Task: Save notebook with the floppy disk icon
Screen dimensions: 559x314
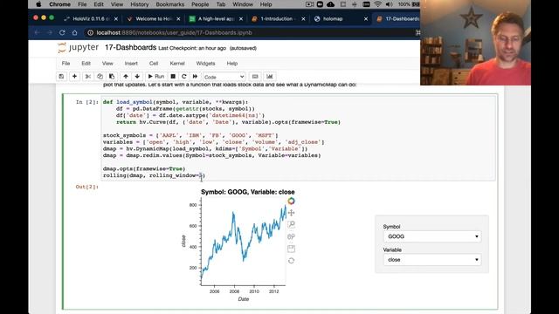Action: point(61,77)
